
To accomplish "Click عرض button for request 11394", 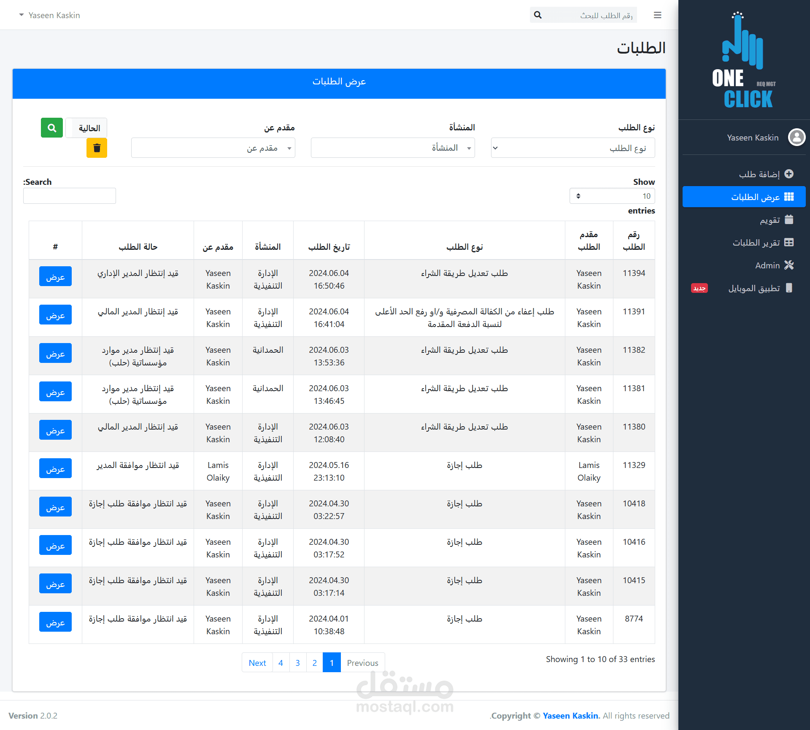I will (55, 277).
